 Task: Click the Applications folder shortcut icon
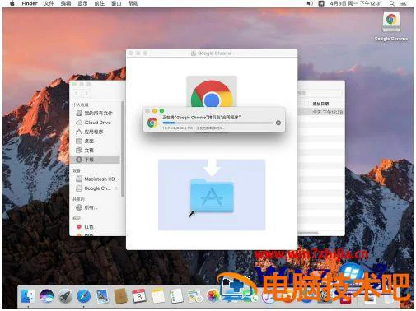point(212,196)
